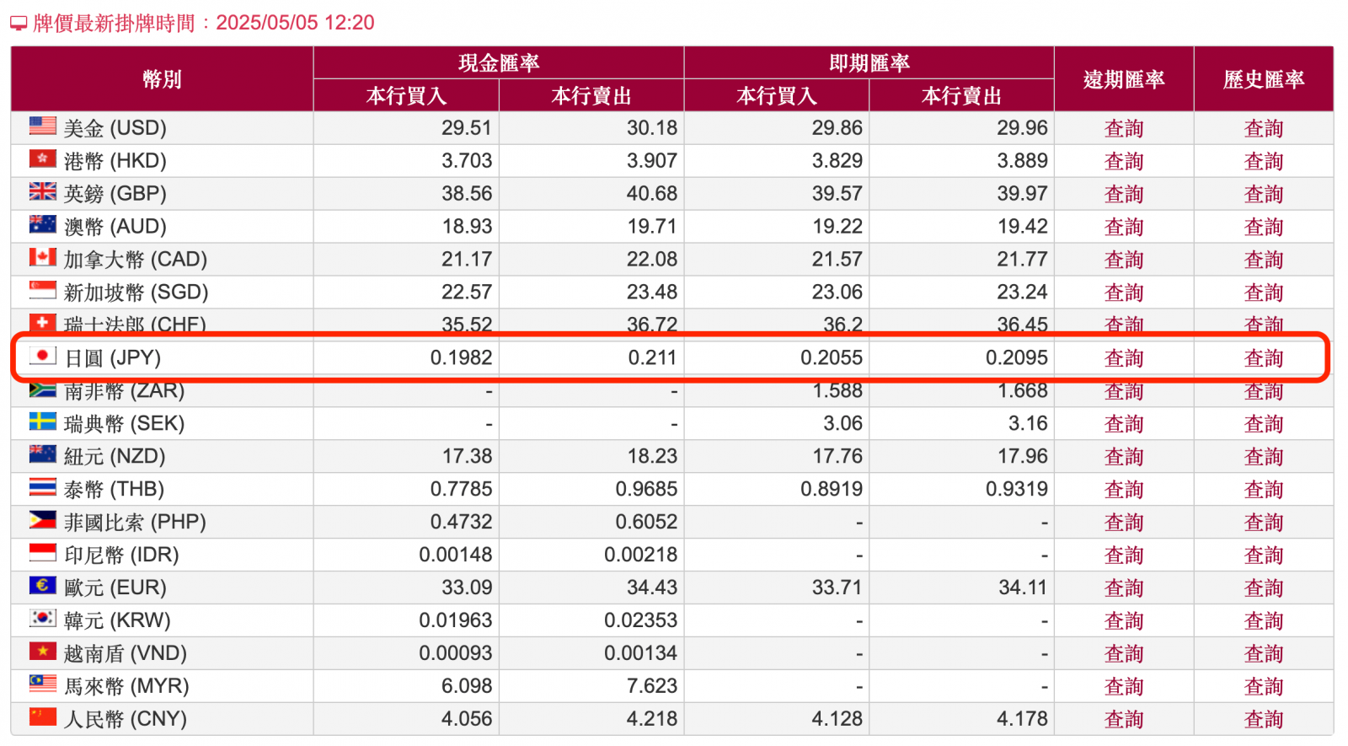Click the Hong Kong flag icon

pyautogui.click(x=42, y=159)
